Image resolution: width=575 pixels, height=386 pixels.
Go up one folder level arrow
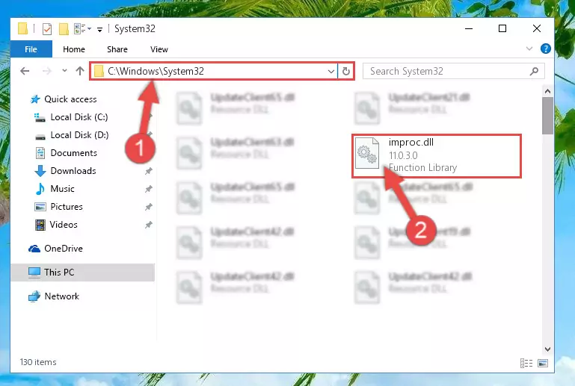click(x=80, y=71)
